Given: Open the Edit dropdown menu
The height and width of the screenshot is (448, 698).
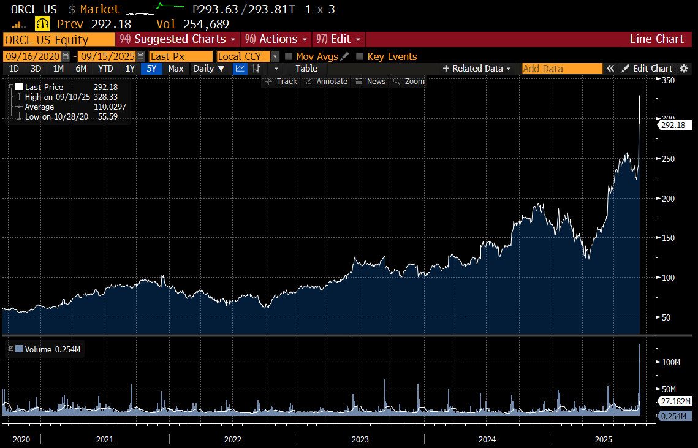Looking at the screenshot, I should (338, 39).
